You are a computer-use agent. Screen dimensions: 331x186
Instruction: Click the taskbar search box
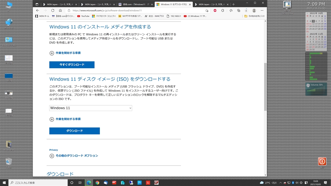point(38,183)
